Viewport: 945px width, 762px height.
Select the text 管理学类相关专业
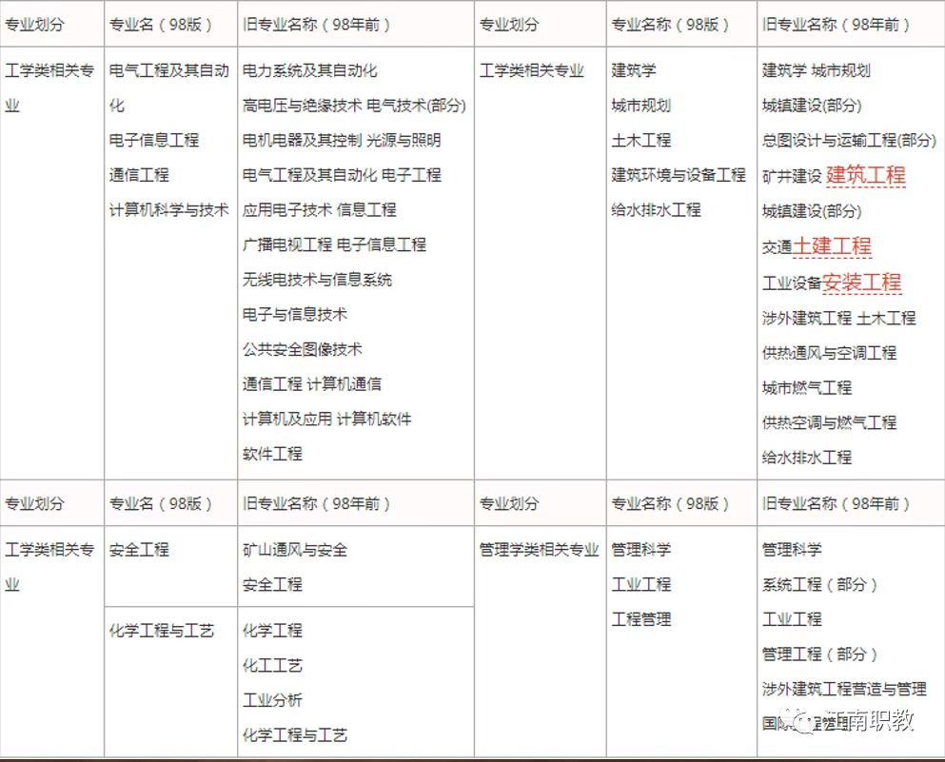pyautogui.click(x=539, y=549)
